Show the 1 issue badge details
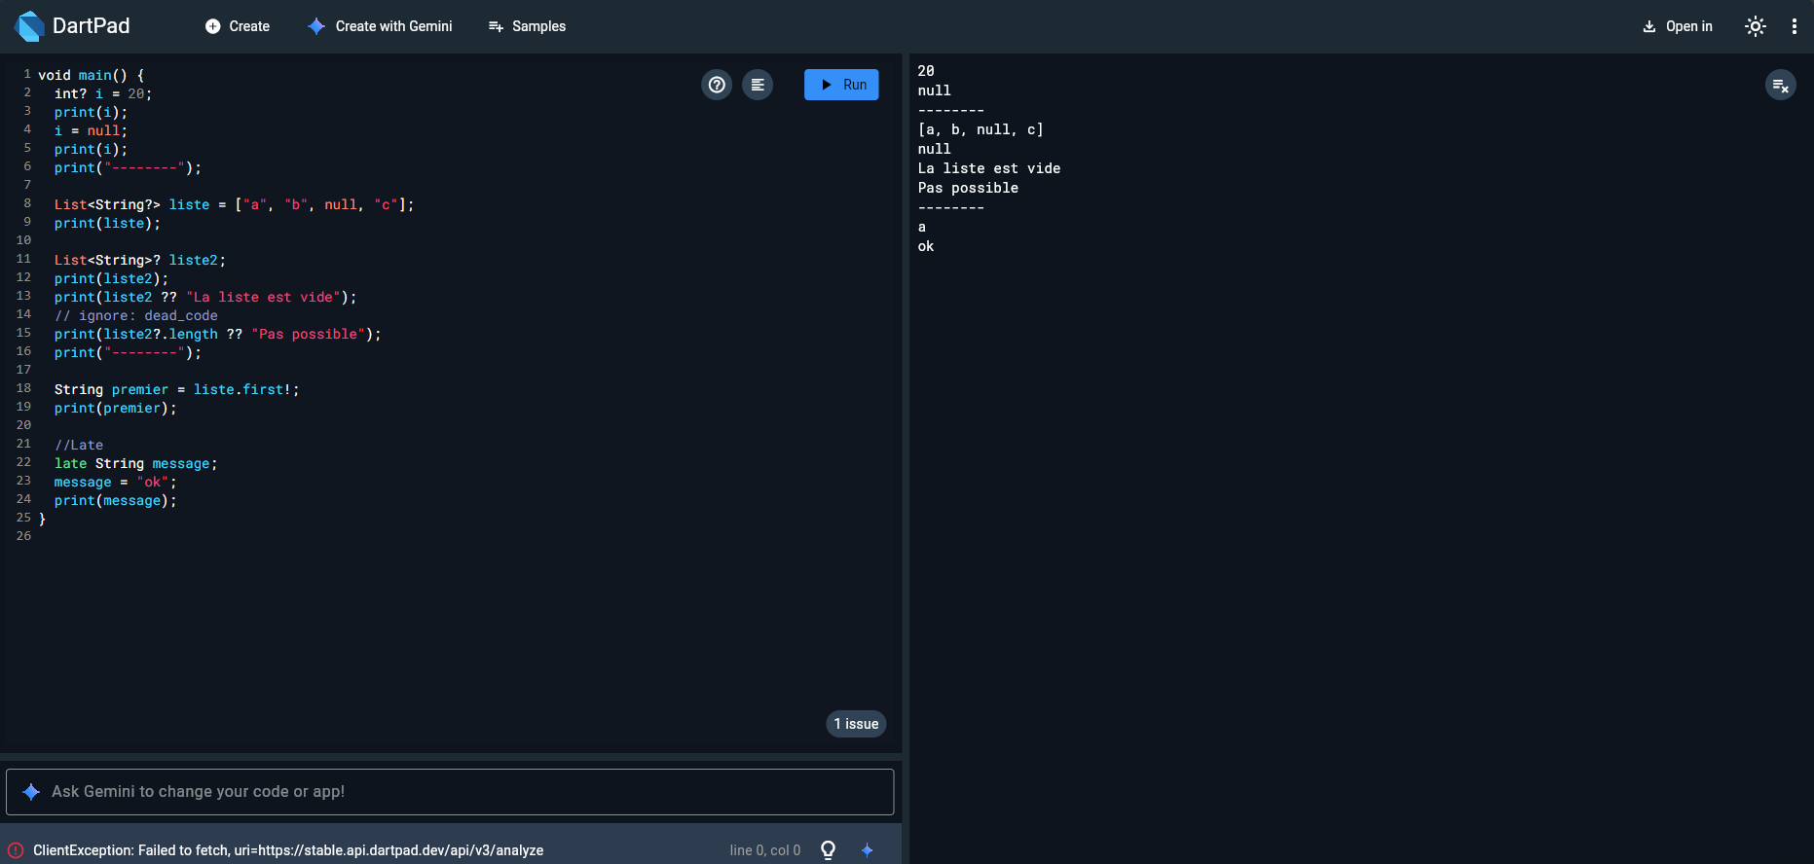Image resolution: width=1814 pixels, height=864 pixels. (856, 724)
